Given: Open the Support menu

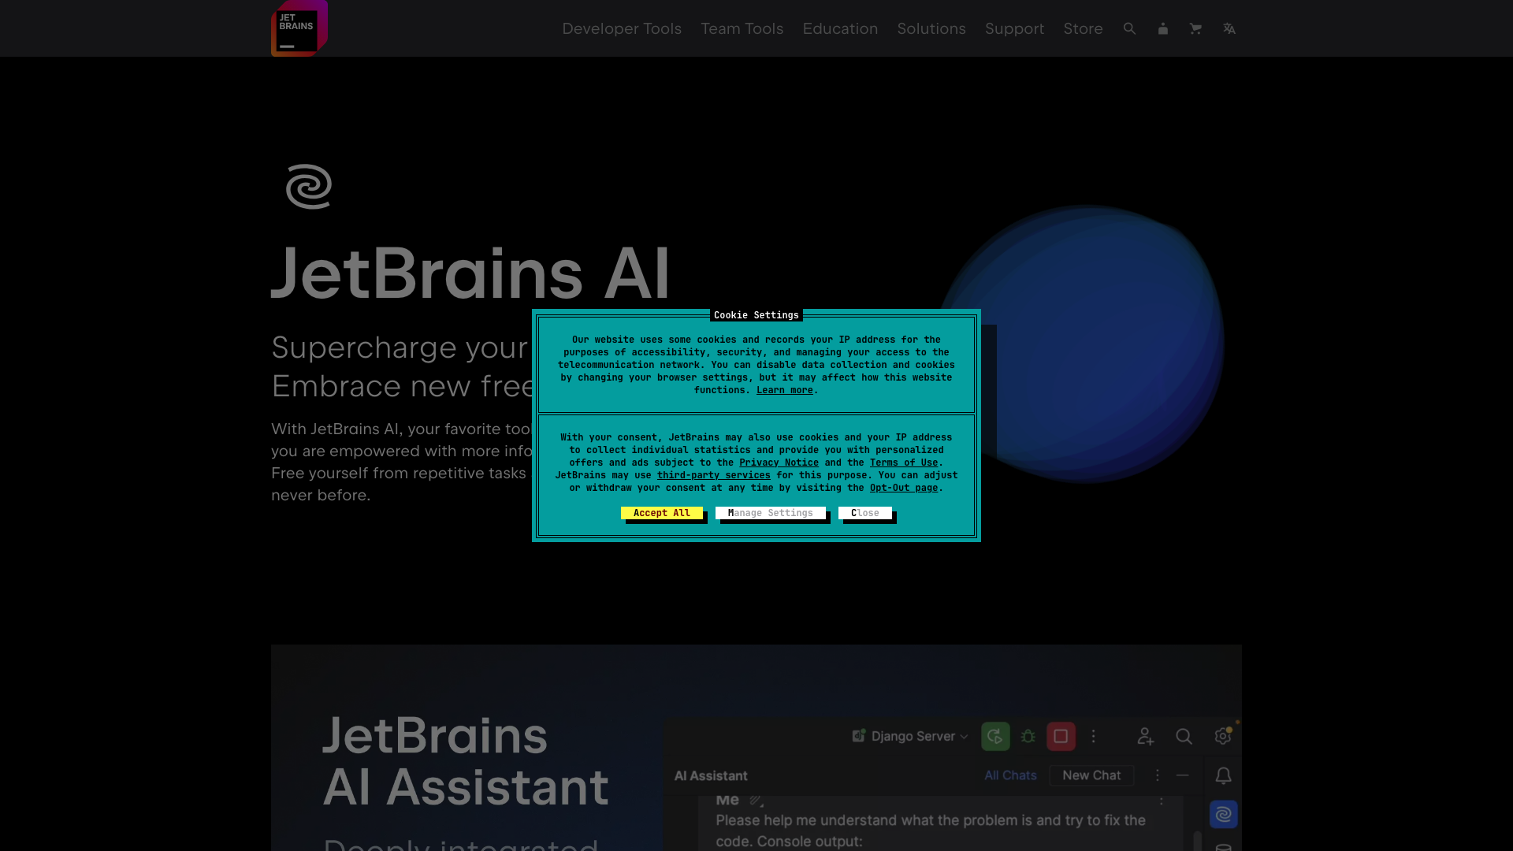Looking at the screenshot, I should 1014,28.
